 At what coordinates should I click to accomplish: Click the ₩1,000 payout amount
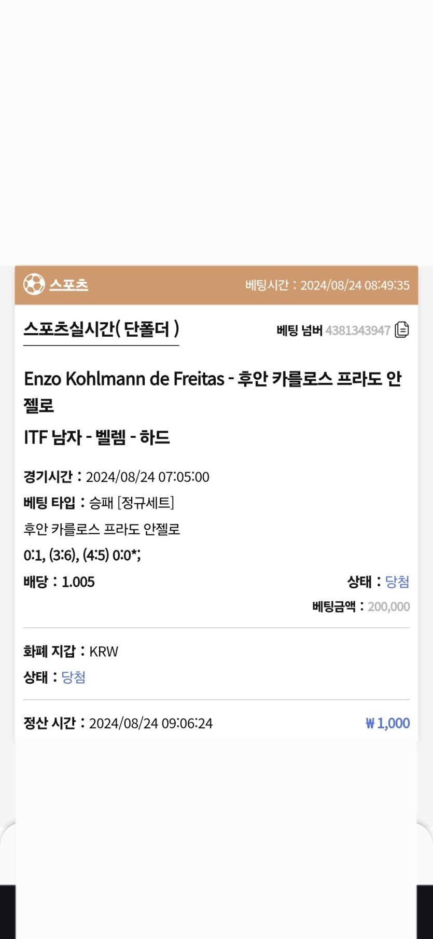(x=387, y=723)
